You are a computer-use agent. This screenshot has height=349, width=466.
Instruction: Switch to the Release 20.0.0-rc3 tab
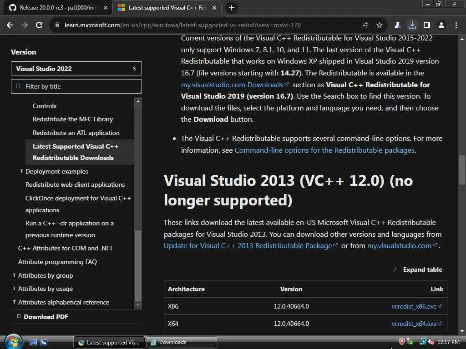(58, 8)
